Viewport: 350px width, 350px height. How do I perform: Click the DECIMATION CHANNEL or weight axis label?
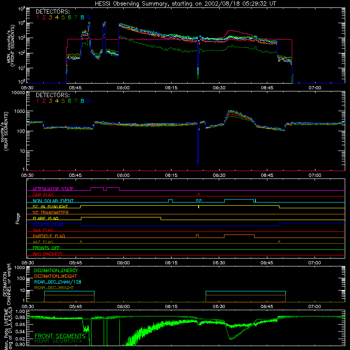pos(7,284)
